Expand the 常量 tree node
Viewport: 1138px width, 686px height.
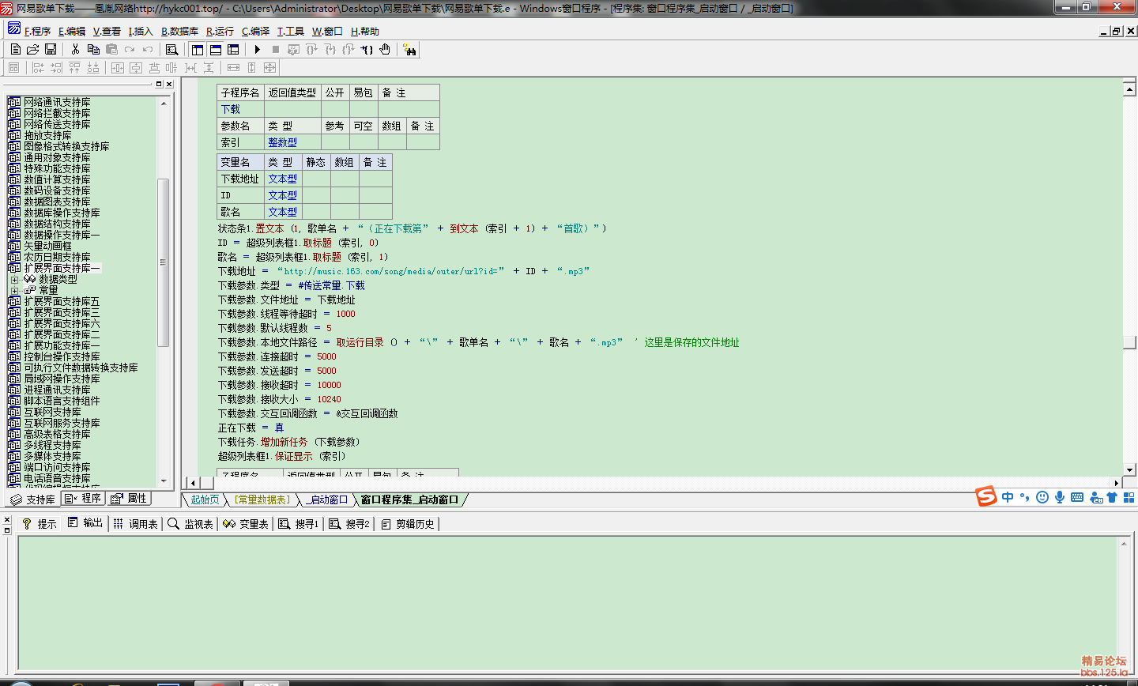(x=14, y=290)
